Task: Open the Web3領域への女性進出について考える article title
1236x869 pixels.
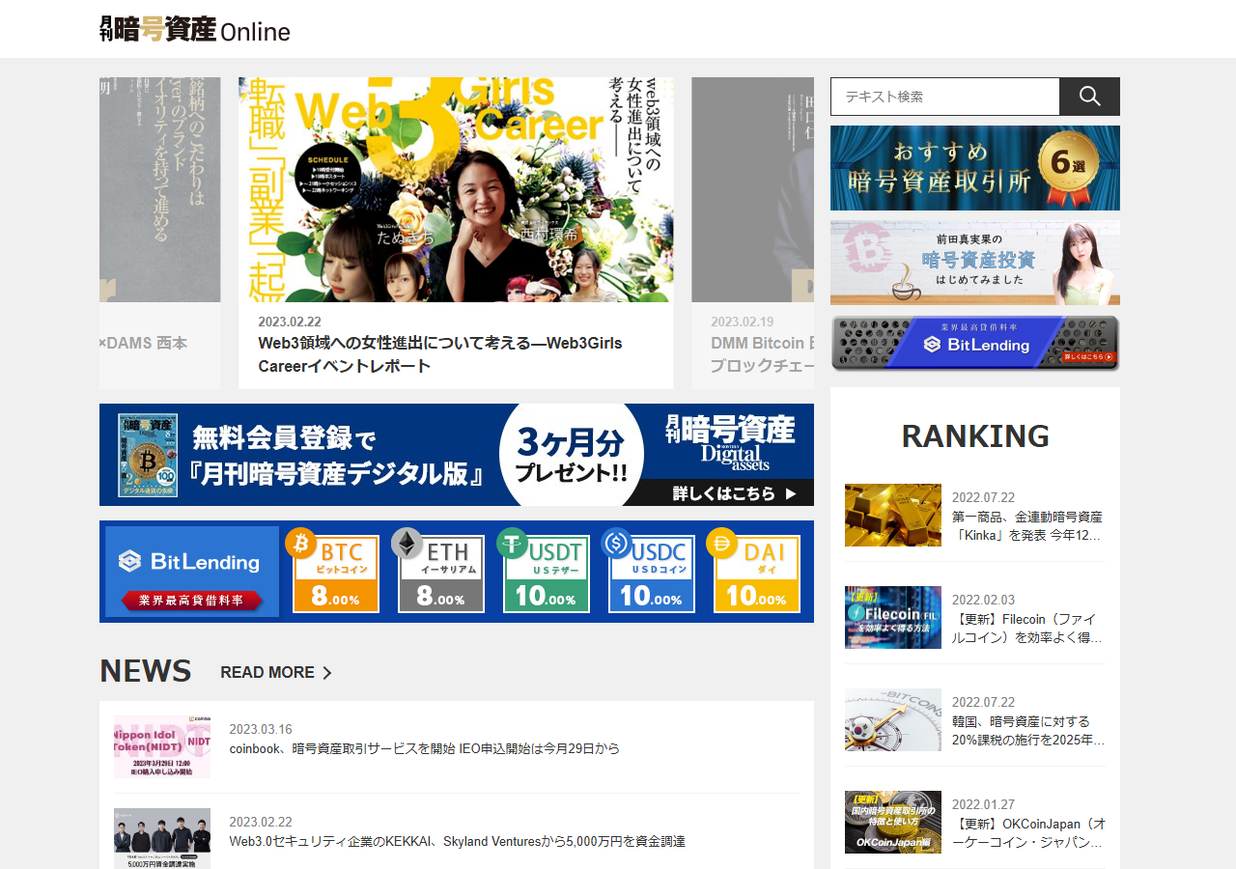Action: point(440,354)
